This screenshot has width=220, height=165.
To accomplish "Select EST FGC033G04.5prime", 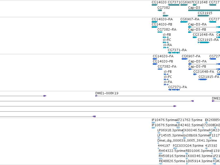I will (175, 148).
